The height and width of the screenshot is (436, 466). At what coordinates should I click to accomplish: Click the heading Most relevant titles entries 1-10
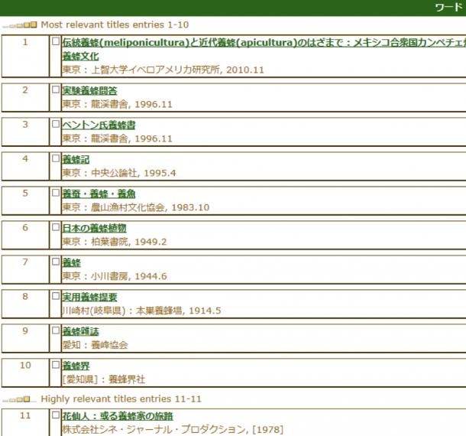[115, 24]
